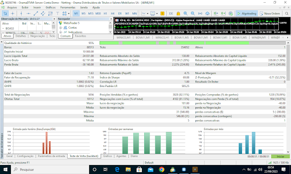The width and height of the screenshot is (291, 174).
Task: Activate the crosshair tool
Action: [x=13, y=13]
